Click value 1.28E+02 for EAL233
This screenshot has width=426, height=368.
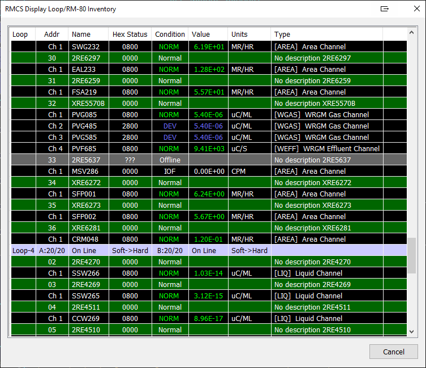click(x=209, y=70)
